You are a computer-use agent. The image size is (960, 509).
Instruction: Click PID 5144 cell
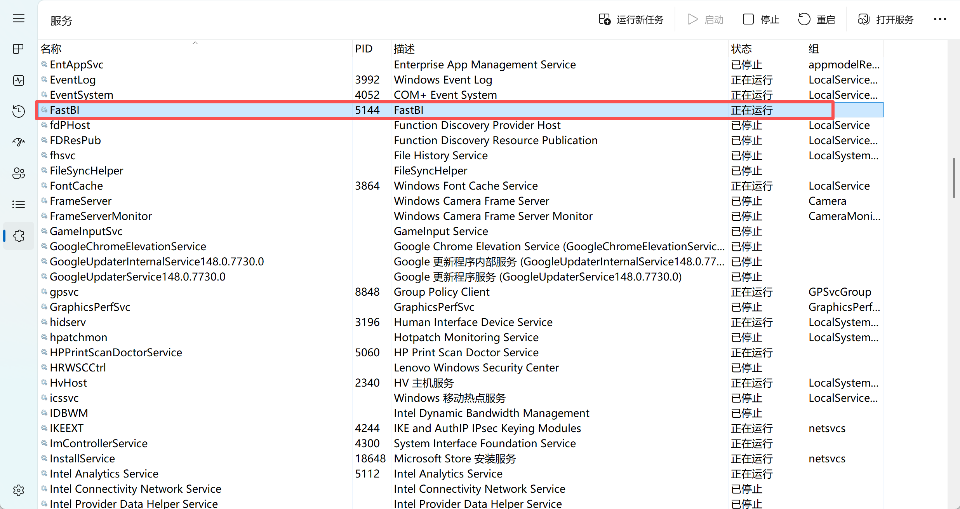(367, 110)
